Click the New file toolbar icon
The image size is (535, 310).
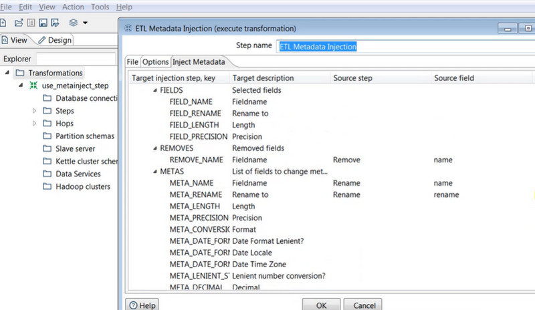click(3, 23)
